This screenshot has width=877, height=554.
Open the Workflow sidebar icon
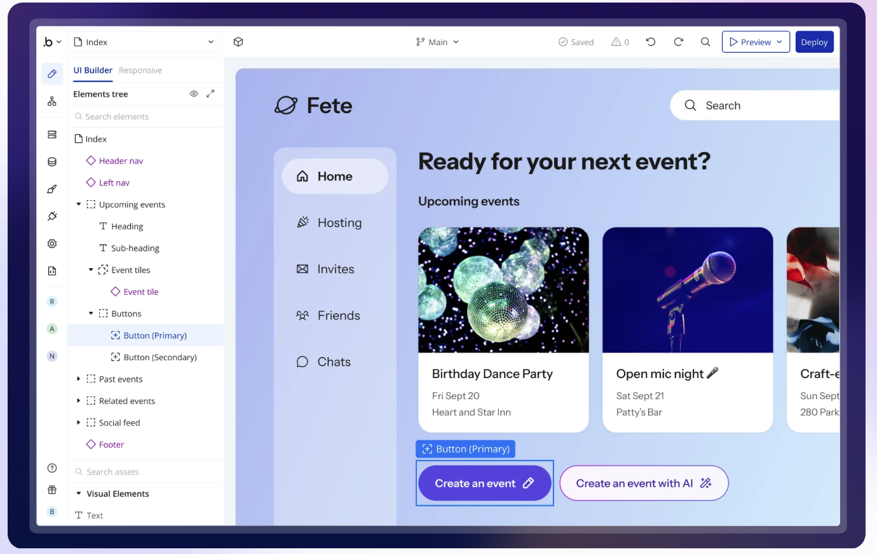click(52, 101)
